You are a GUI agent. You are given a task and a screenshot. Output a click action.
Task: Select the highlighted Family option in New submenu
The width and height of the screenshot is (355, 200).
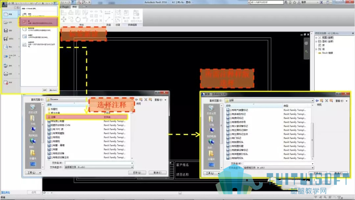(x=39, y=22)
